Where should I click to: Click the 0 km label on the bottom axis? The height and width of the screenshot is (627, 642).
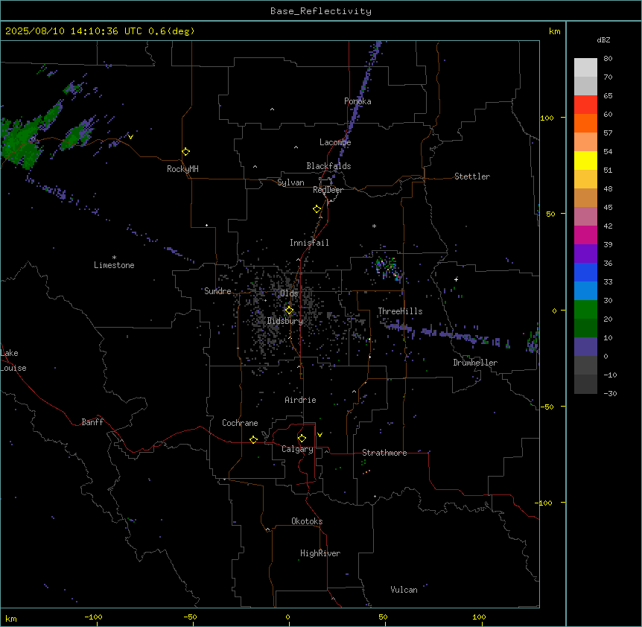click(287, 617)
